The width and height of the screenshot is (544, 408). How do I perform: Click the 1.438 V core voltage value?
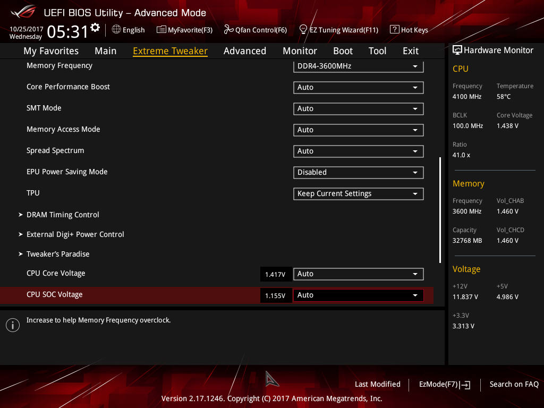(507, 126)
